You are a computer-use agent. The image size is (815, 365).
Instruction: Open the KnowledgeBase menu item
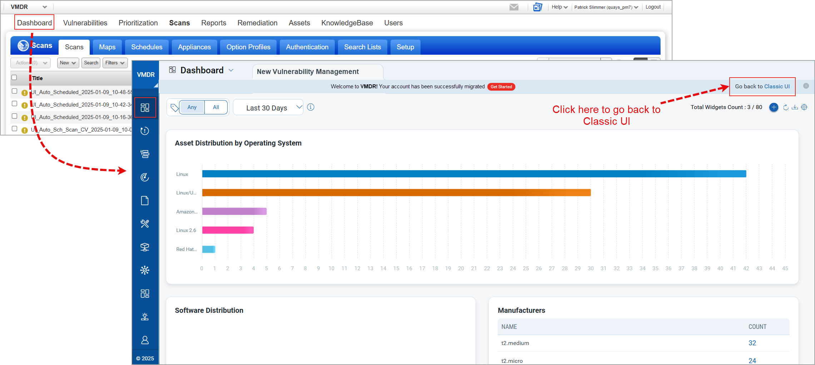pos(347,23)
